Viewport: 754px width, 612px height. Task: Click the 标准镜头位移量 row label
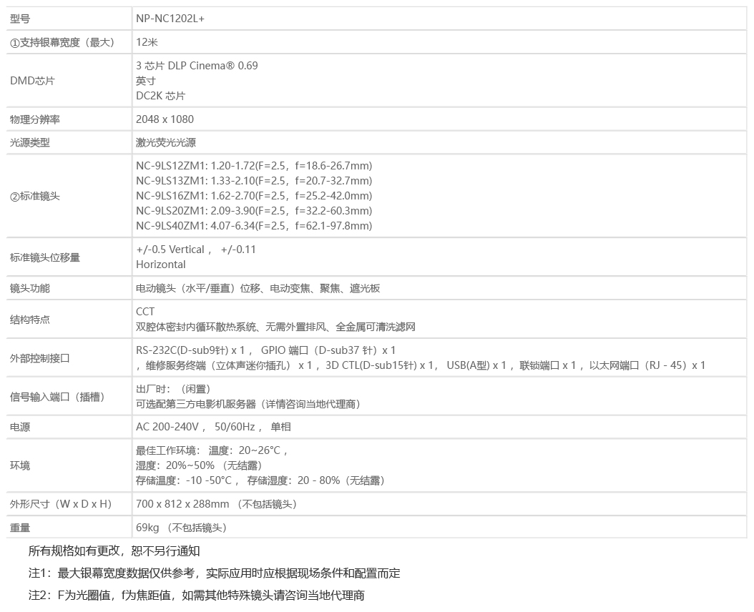pos(45,257)
